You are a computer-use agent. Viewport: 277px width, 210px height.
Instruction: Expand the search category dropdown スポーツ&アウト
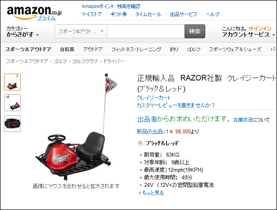tap(81, 32)
